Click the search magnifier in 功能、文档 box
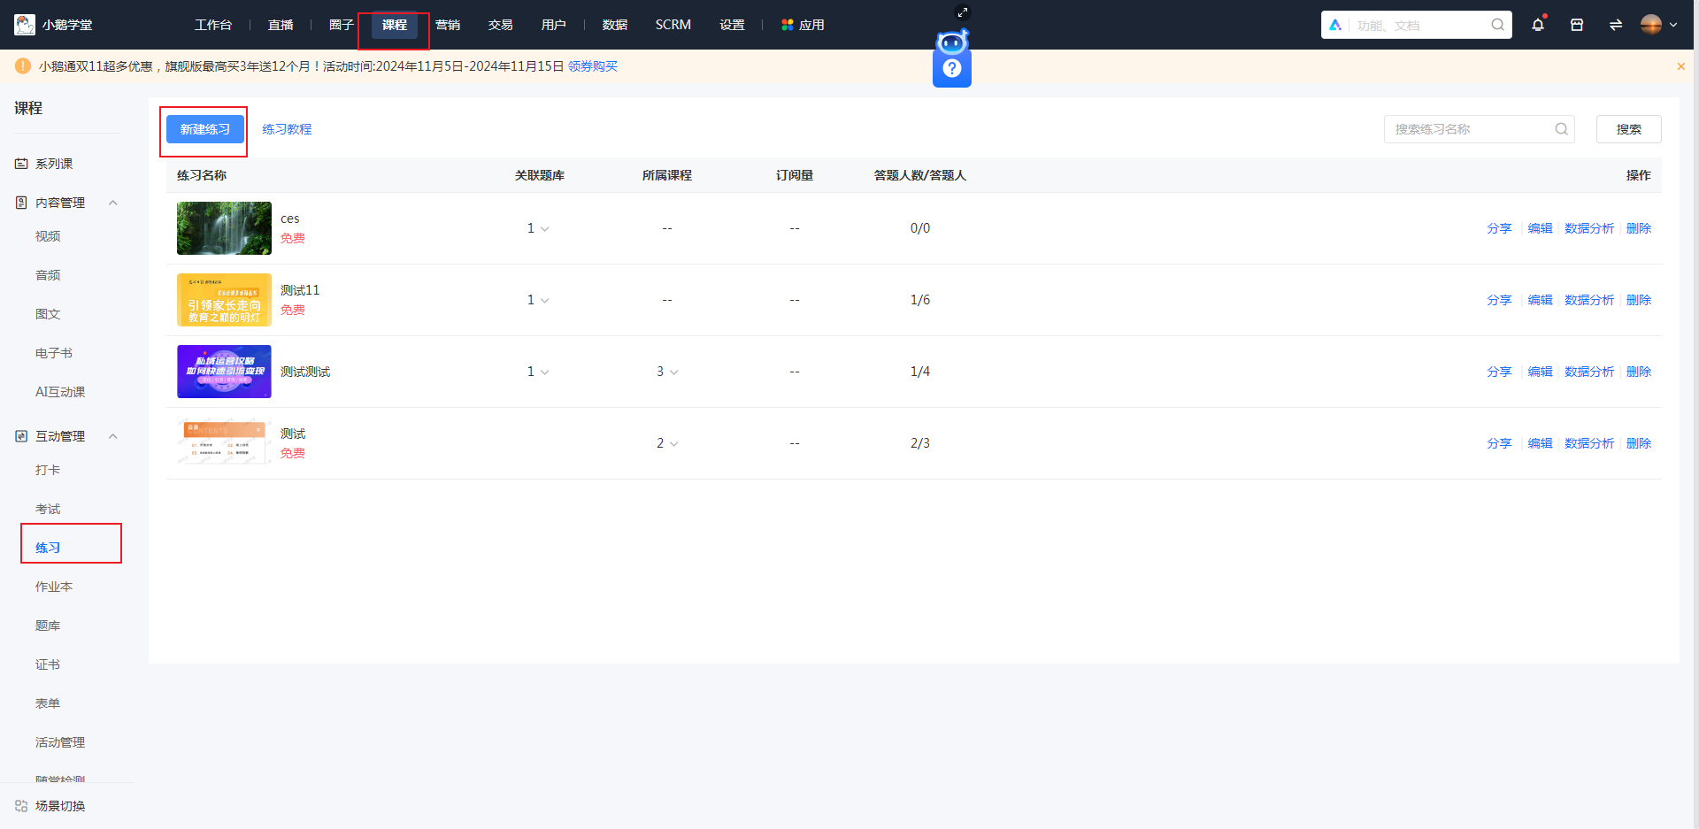 point(1496,25)
